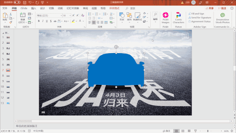Image resolution: width=236 pixels, height=133 pixels.
Task: Open Comic Characters add-in
Action: 178,18
